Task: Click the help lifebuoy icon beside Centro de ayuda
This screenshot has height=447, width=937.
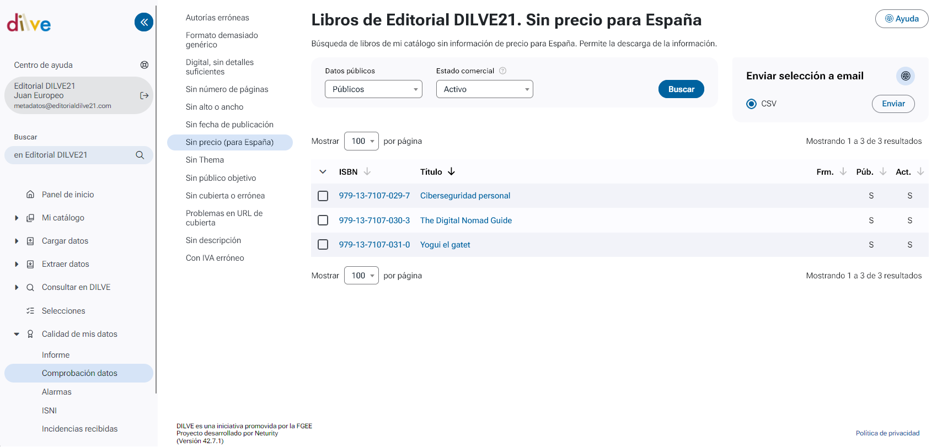Action: click(x=144, y=65)
